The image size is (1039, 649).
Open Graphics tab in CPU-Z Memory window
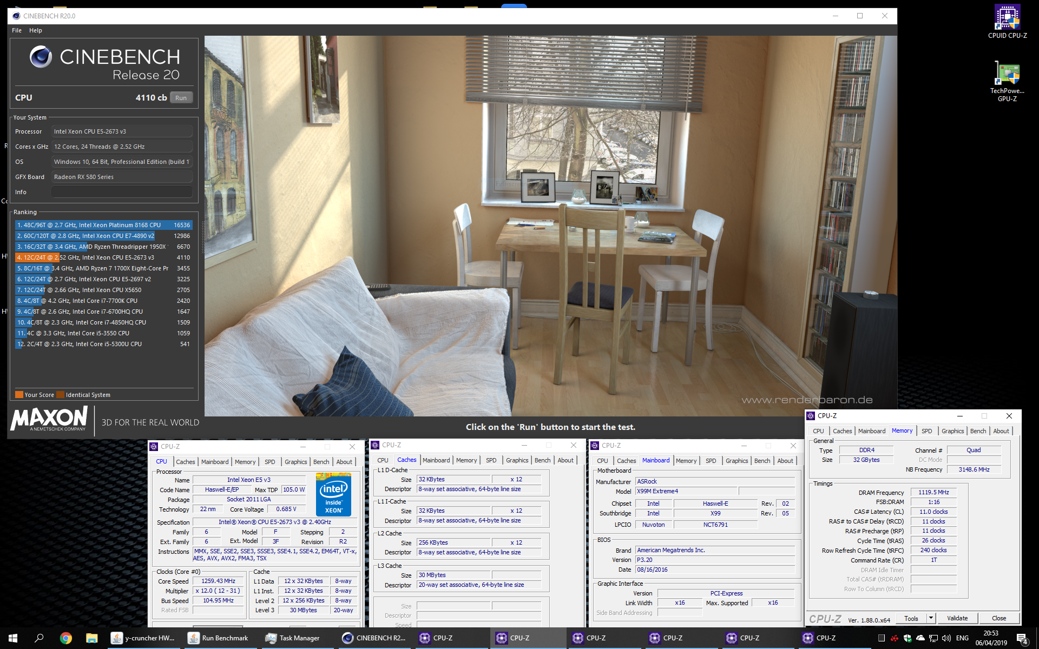pyautogui.click(x=953, y=431)
